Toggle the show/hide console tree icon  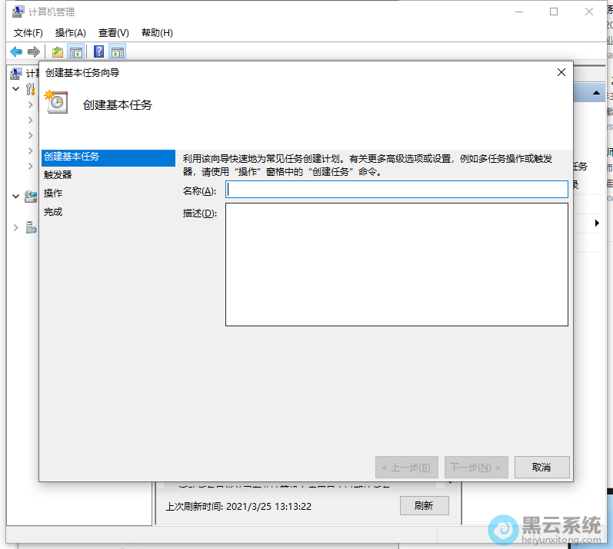click(x=75, y=51)
